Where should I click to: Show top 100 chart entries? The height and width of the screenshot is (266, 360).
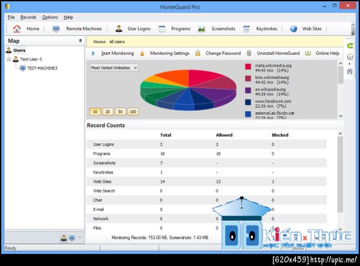tap(133, 111)
